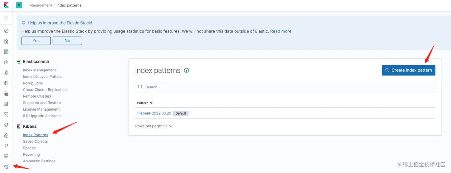The height and width of the screenshot is (173, 451).
Task: Open Machine Learning from the sidebar icon
Action: pos(6,83)
